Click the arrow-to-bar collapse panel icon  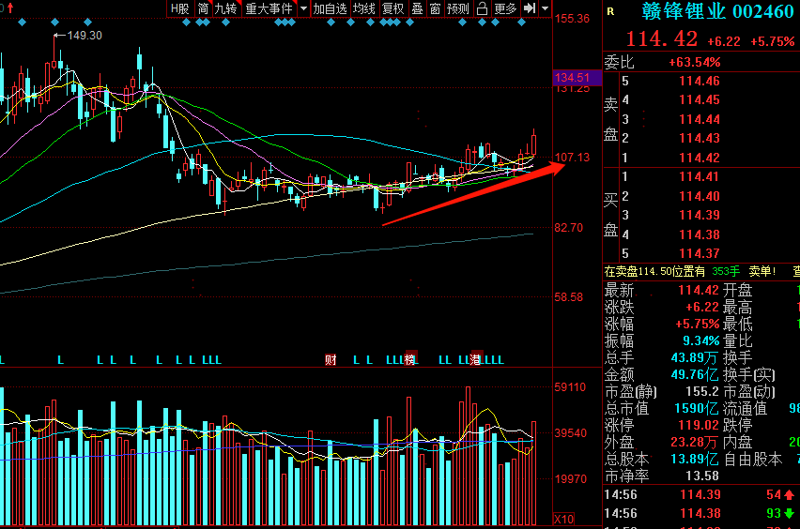click(x=531, y=8)
